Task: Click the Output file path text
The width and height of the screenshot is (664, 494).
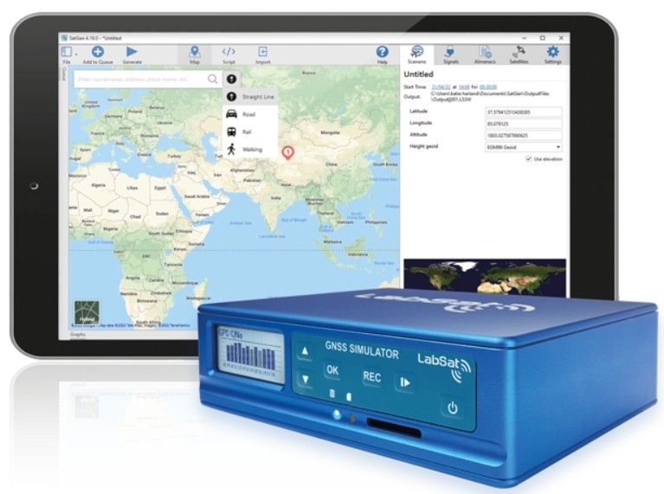Action: pos(490,96)
